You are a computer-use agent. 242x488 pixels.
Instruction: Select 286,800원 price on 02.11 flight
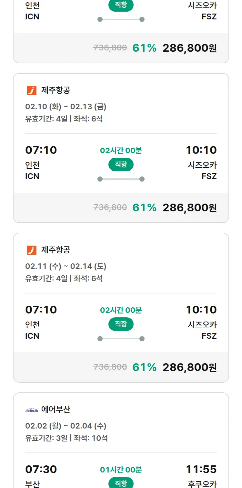[x=189, y=367]
